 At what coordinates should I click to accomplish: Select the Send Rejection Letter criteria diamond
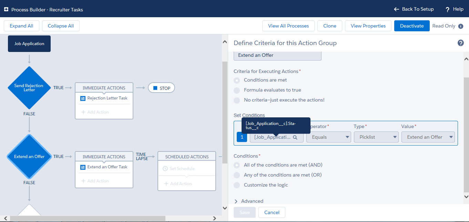(x=29, y=88)
